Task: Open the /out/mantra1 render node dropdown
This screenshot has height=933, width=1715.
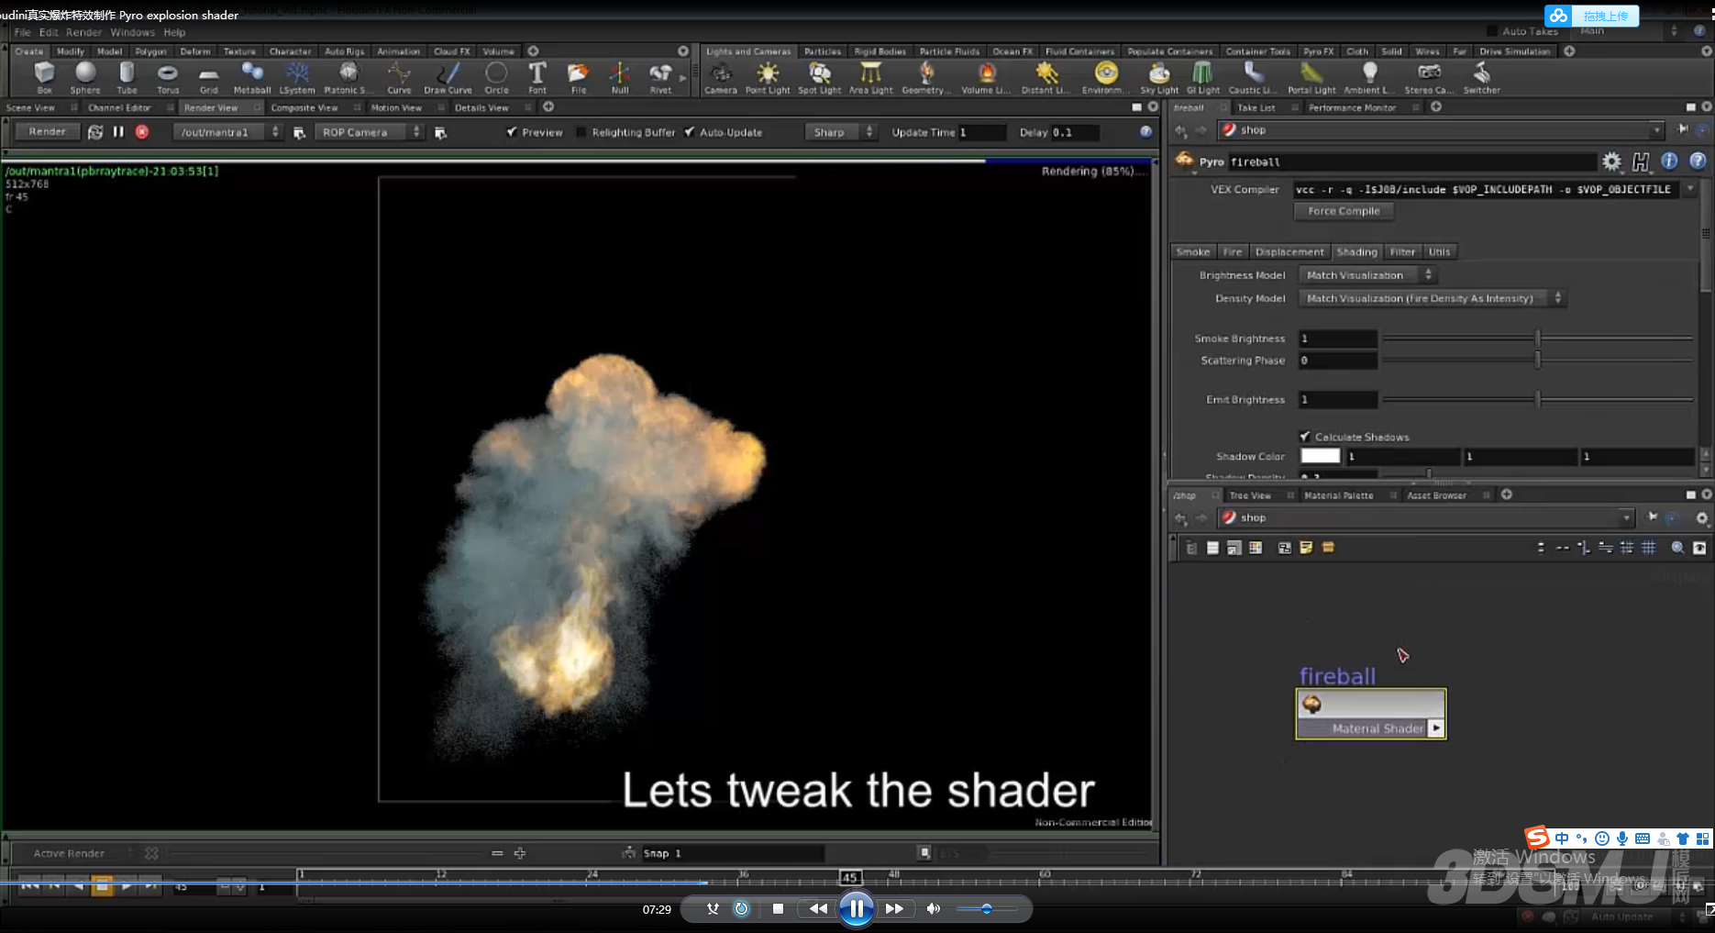Action: click(x=228, y=132)
